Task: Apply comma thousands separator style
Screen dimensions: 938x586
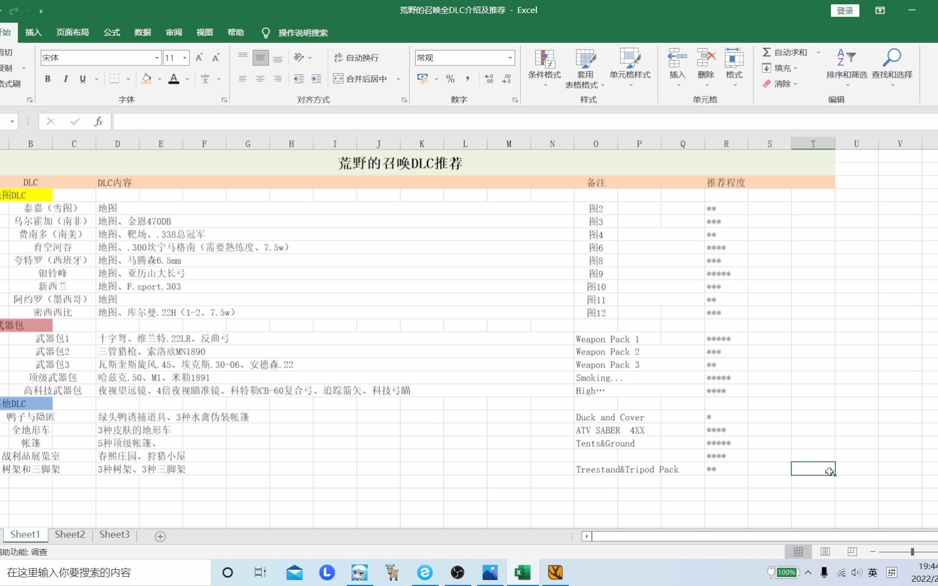Action: pyautogui.click(x=467, y=79)
